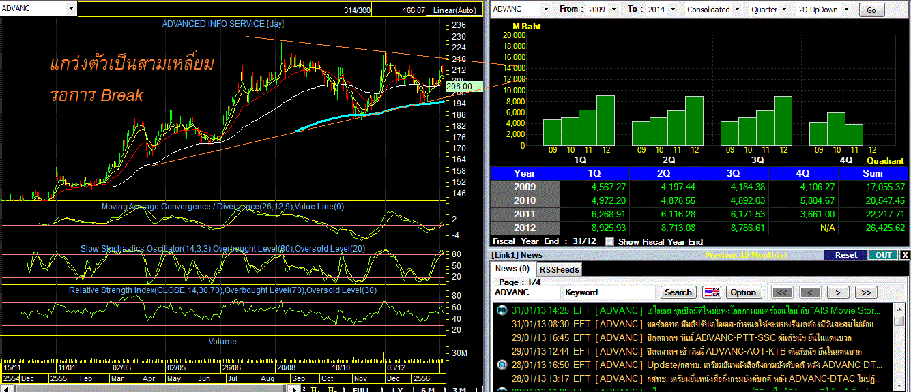
Task: Click the Relative Strength Index indicator title
Action: [222, 290]
